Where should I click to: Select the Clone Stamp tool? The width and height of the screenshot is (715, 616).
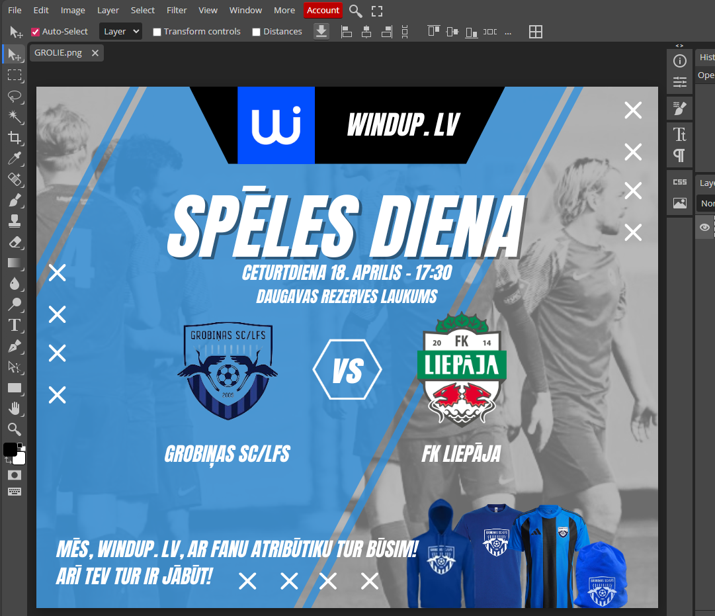click(x=15, y=221)
